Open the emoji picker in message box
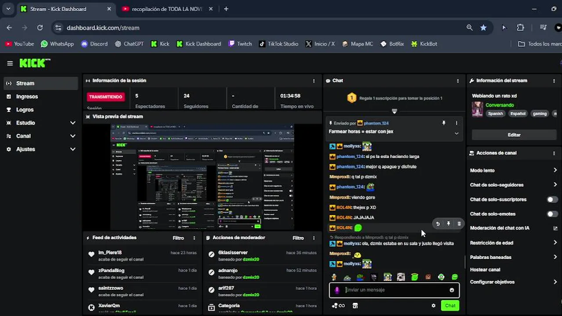Screen dimensions: 562x316 pos(452,290)
